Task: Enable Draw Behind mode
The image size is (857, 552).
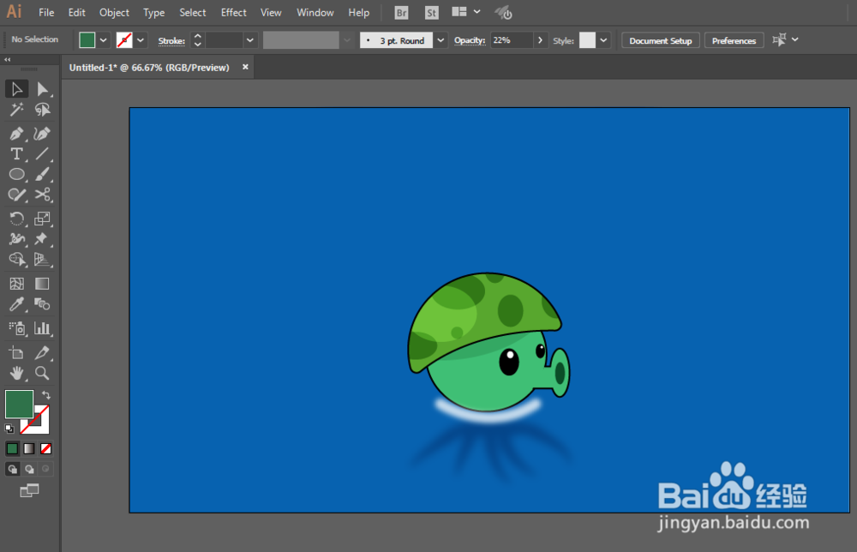Action: click(x=29, y=469)
